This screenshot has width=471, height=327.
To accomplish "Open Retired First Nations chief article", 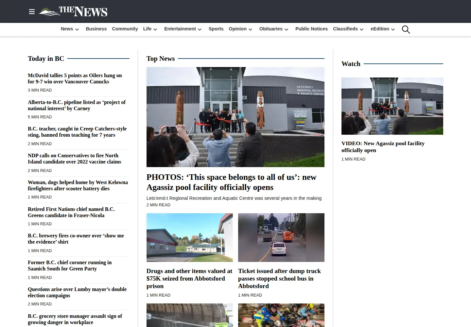I will coord(71,212).
